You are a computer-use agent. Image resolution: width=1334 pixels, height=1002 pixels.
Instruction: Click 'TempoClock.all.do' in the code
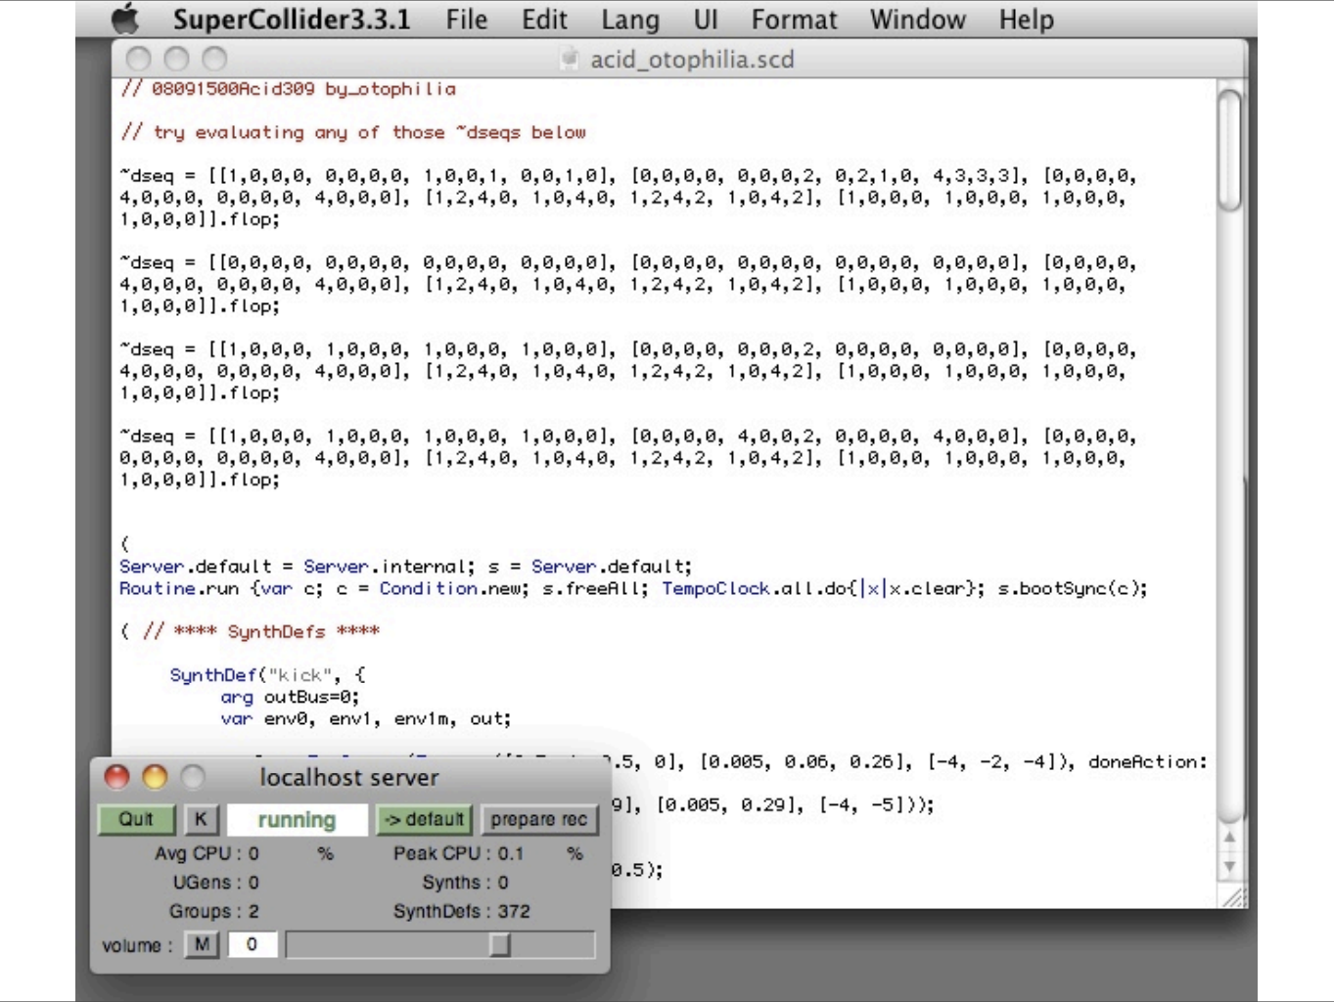pos(755,588)
